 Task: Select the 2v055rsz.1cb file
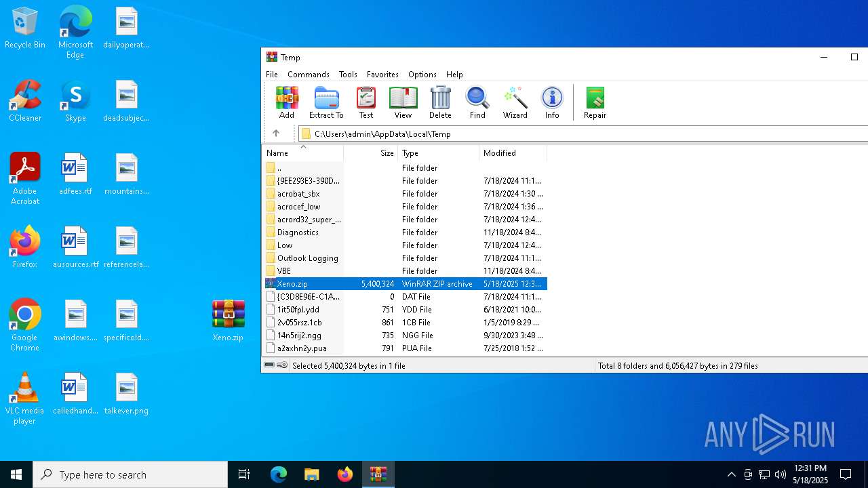point(406,323)
